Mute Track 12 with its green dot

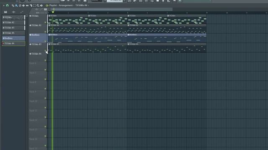(45, 127)
